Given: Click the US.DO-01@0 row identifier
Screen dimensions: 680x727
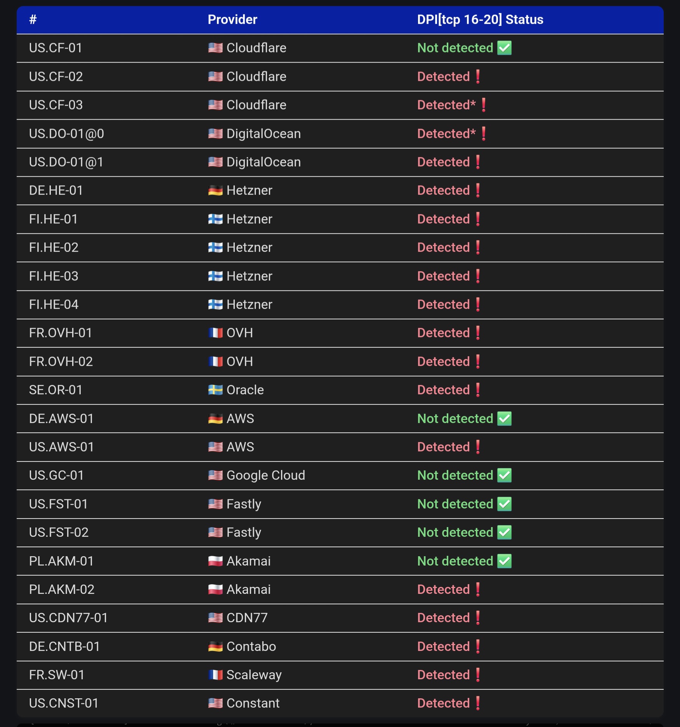Looking at the screenshot, I should [x=66, y=134].
